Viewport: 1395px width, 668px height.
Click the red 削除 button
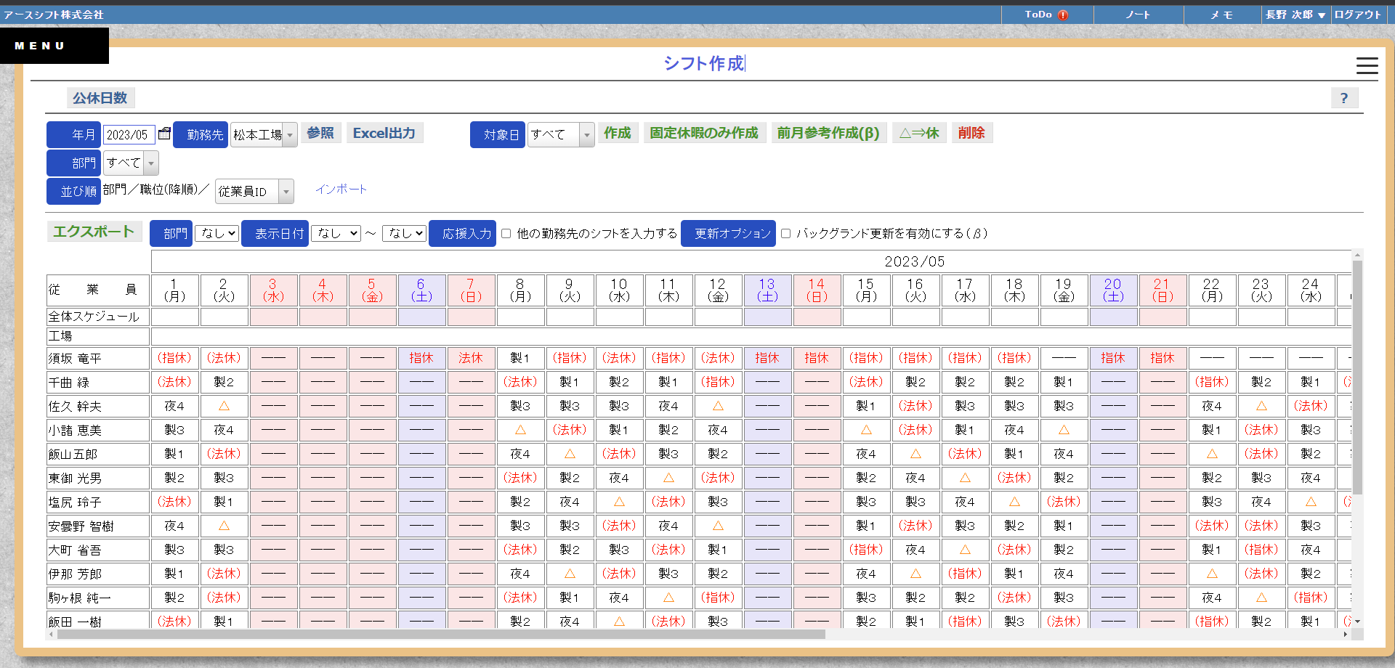[971, 133]
